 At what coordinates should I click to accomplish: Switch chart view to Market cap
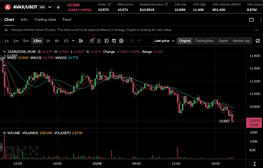(241, 41)
